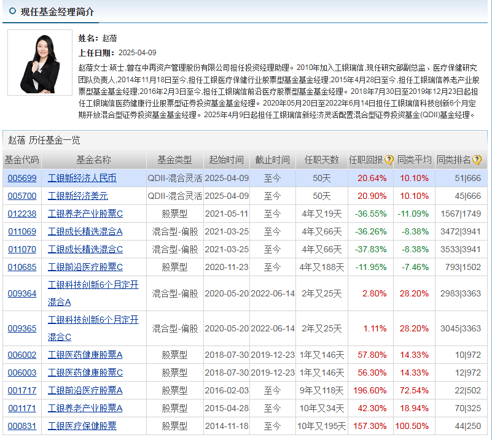Viewport: 492px width, 440px height.
Task: Open fund code 005700
Action: pyautogui.click(x=22, y=196)
